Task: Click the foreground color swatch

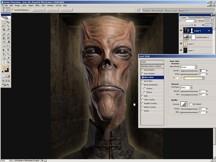Action: pos(5,68)
